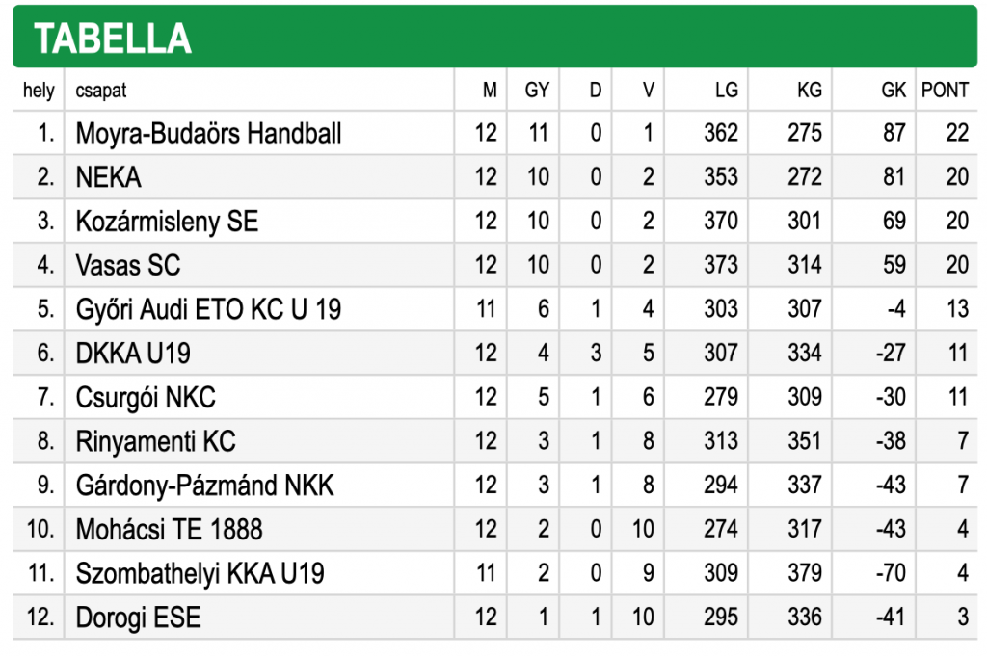Click the GY column header
Viewport: 987px width, 657px height.
coord(537,91)
